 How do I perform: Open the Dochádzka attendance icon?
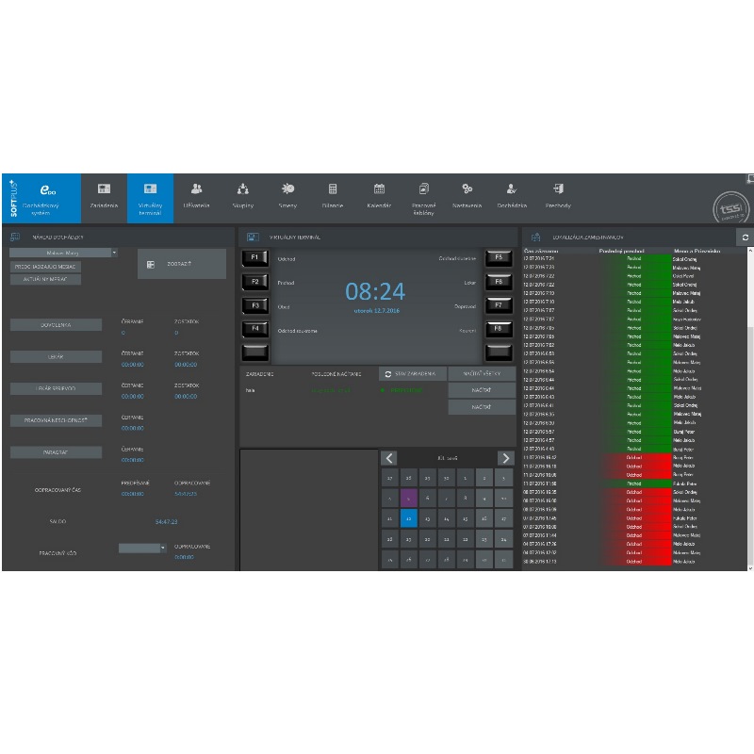click(x=512, y=189)
